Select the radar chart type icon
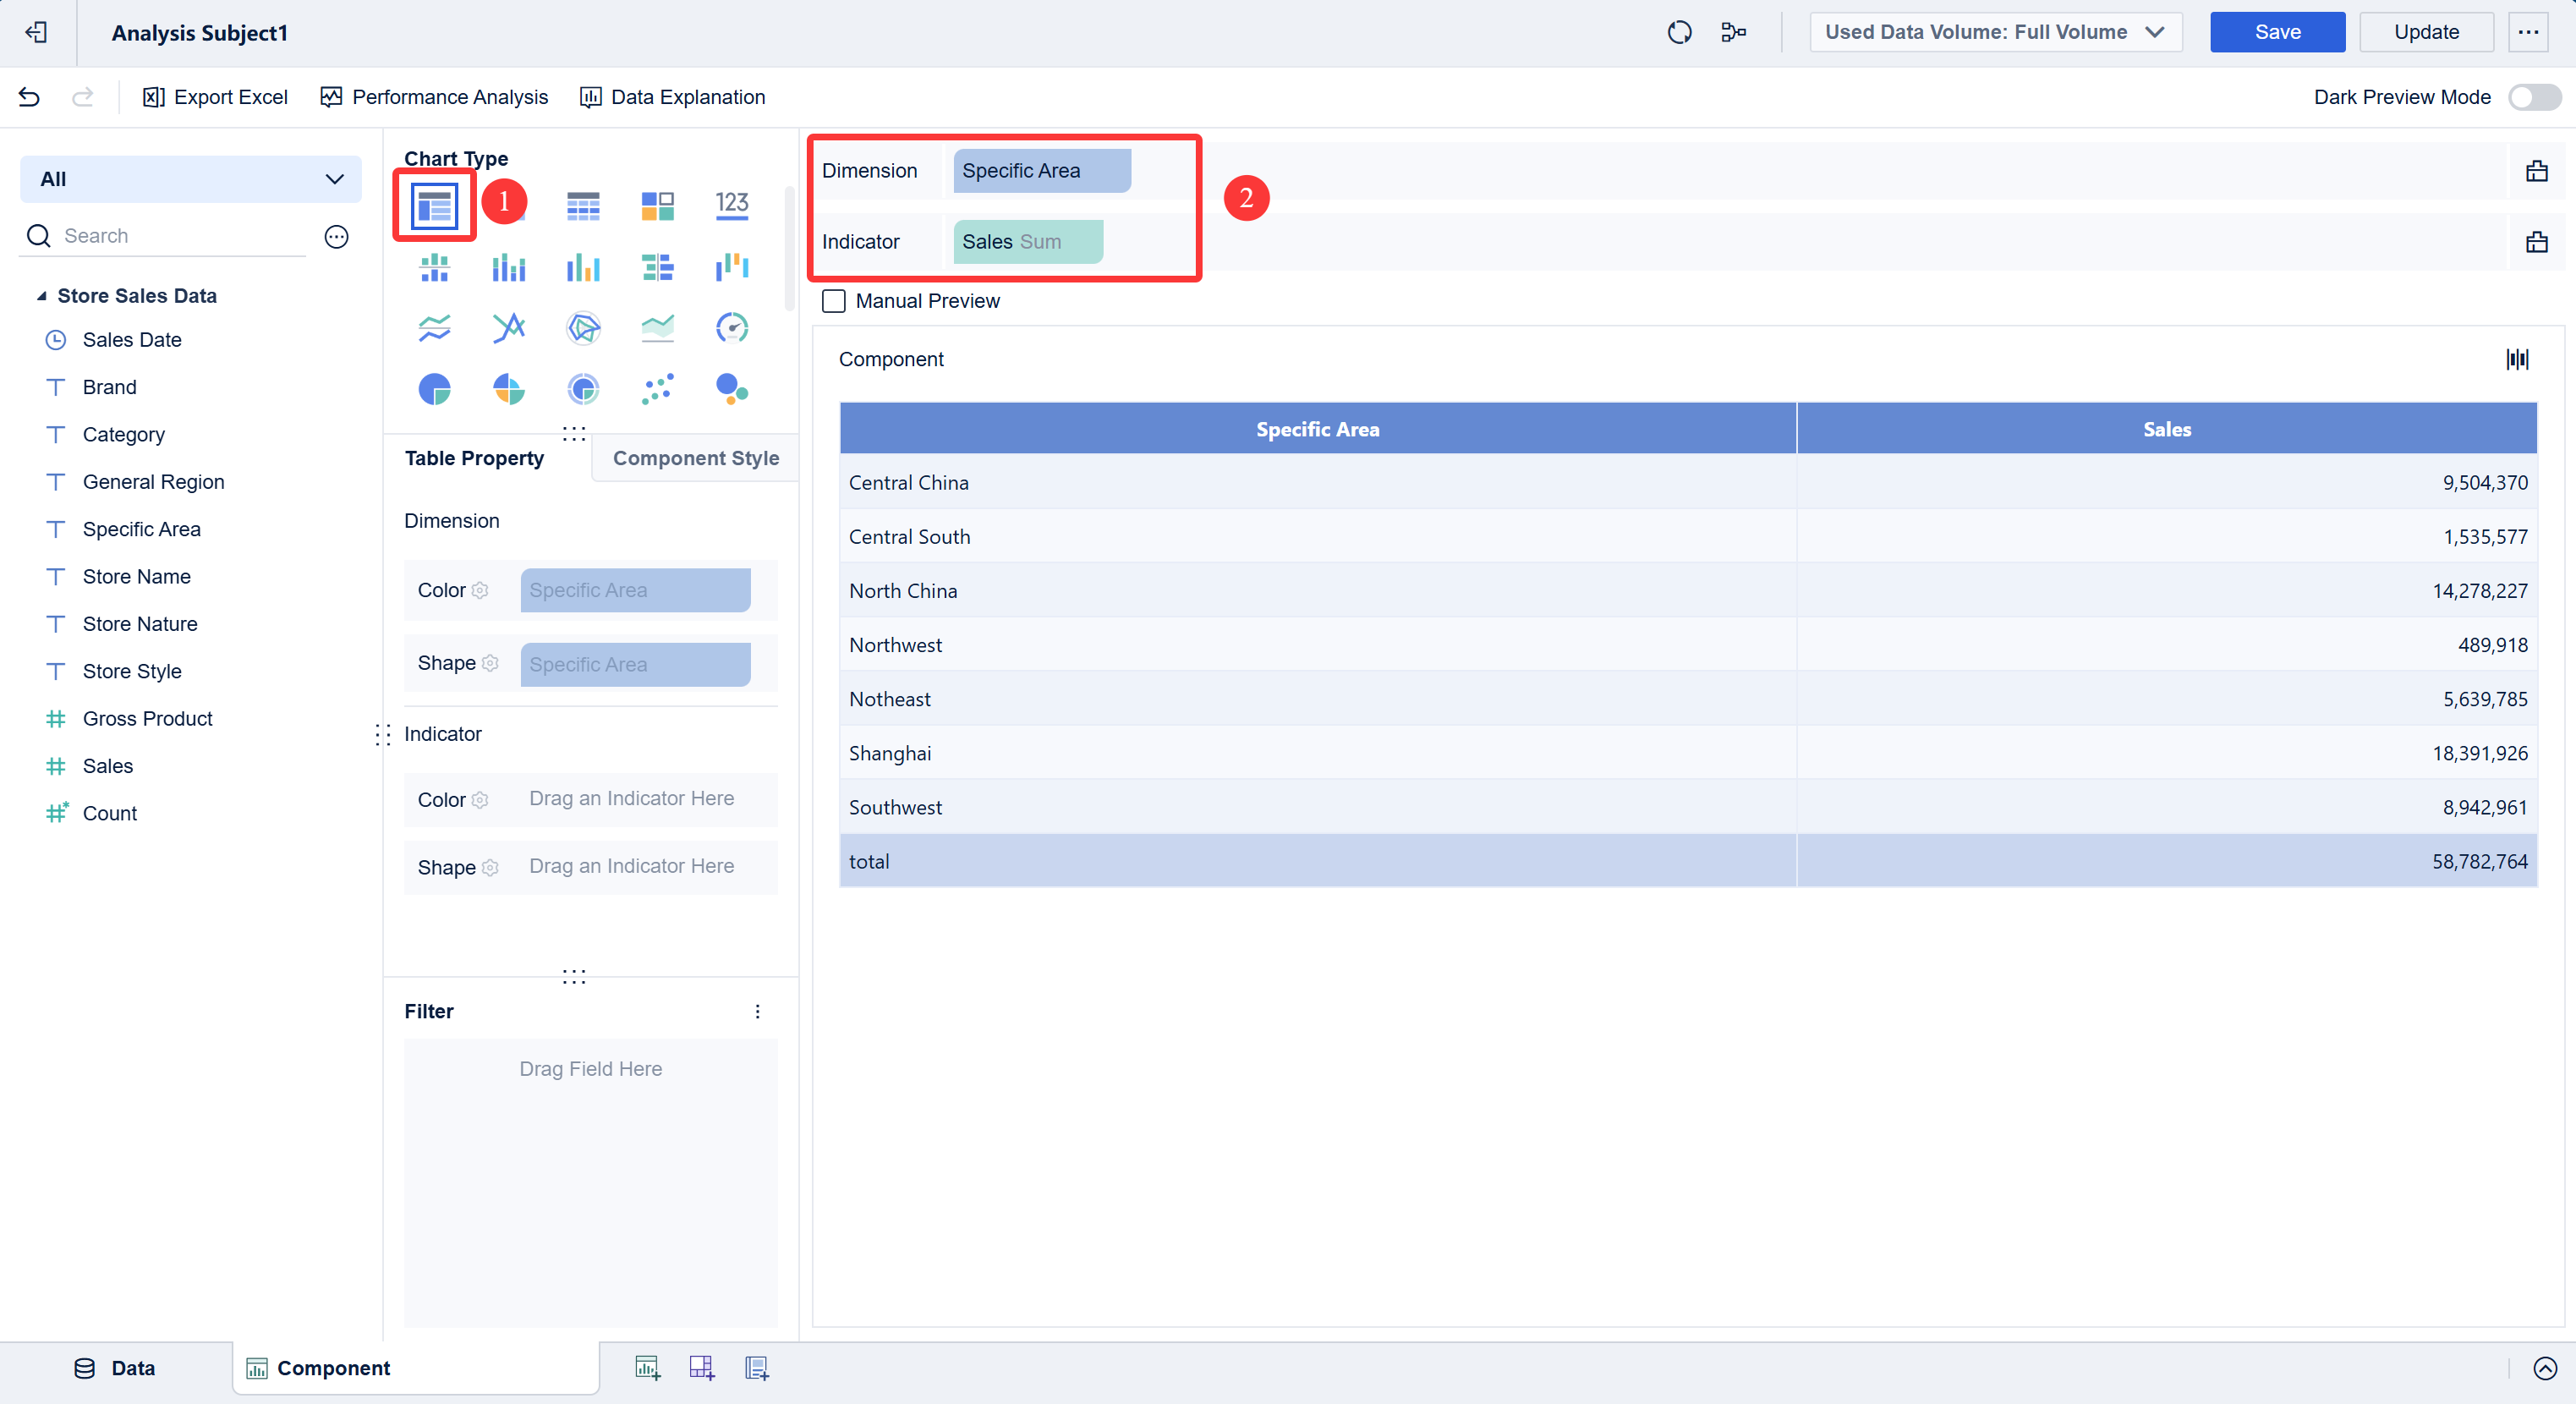Screen dimensions: 2576x1404 coord(583,327)
